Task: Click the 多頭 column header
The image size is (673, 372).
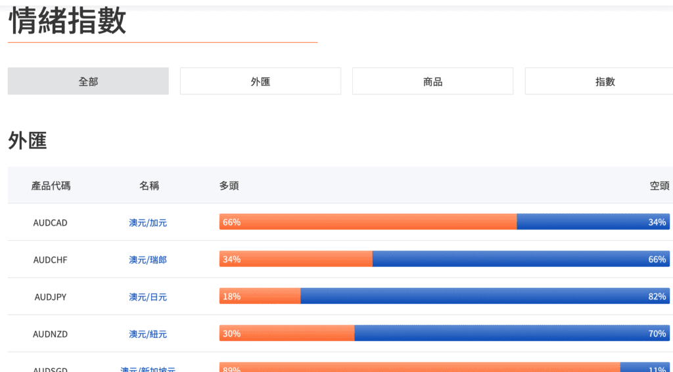Action: pos(229,186)
